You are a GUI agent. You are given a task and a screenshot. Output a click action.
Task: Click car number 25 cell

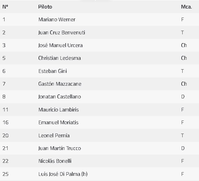tap(5, 174)
